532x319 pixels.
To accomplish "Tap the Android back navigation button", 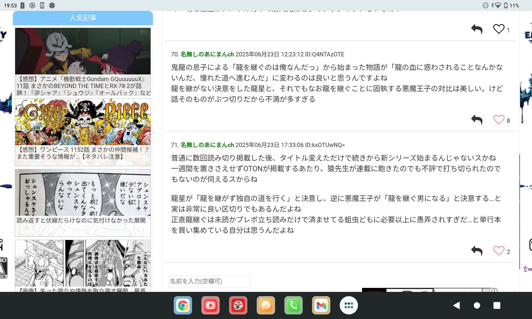I will click(x=456, y=305).
